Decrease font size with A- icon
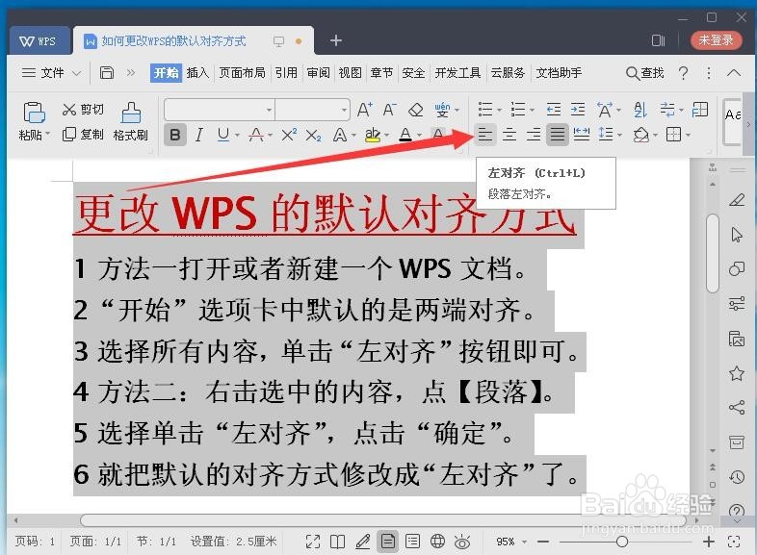 tap(390, 110)
